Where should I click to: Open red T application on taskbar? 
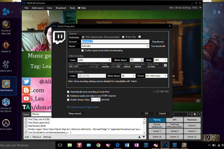pos(79,145)
